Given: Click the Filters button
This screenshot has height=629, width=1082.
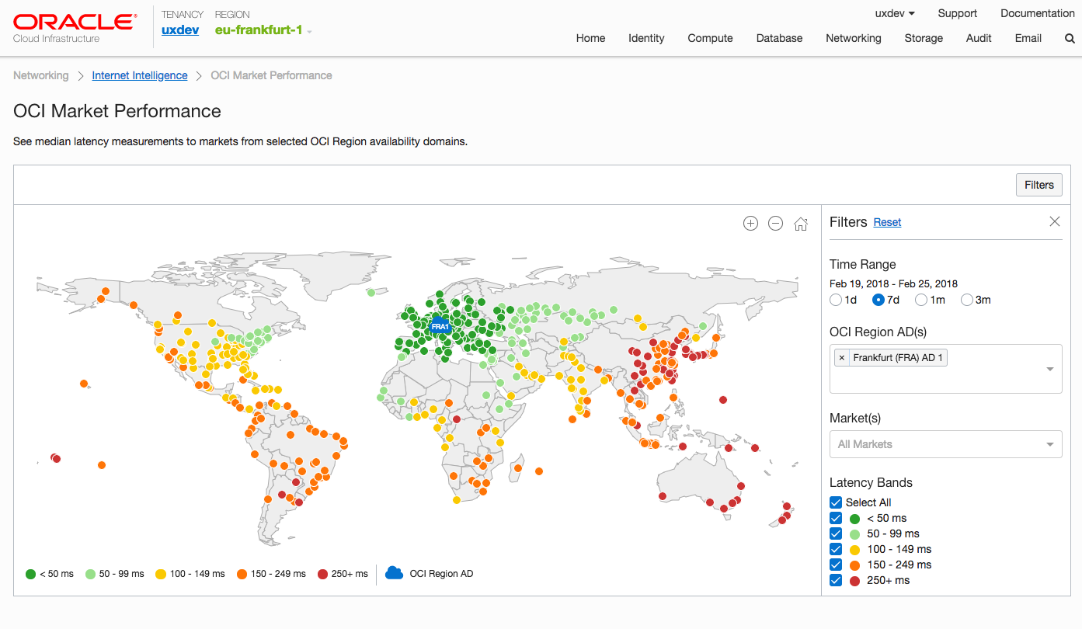Looking at the screenshot, I should [x=1039, y=185].
